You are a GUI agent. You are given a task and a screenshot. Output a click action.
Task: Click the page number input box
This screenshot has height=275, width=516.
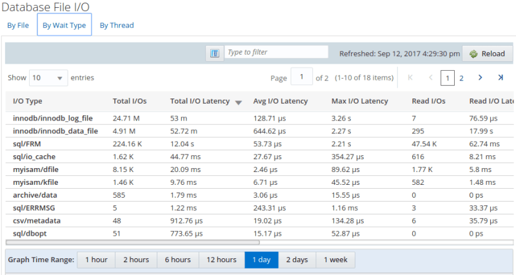click(x=301, y=78)
